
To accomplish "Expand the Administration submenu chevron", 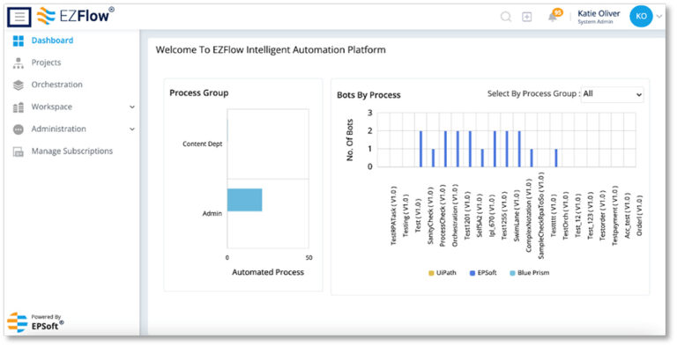I will click(132, 129).
